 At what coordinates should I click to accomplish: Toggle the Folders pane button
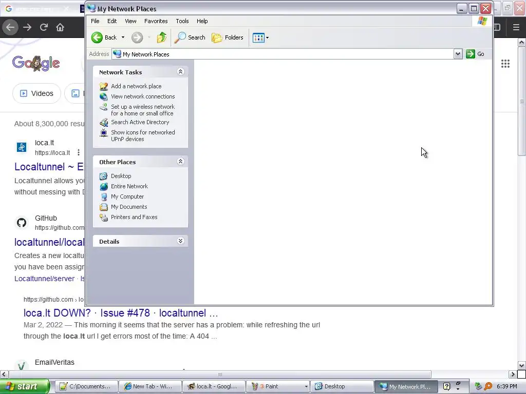(x=228, y=37)
